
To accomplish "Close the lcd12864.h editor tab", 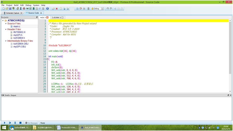I will pos(62,17).
